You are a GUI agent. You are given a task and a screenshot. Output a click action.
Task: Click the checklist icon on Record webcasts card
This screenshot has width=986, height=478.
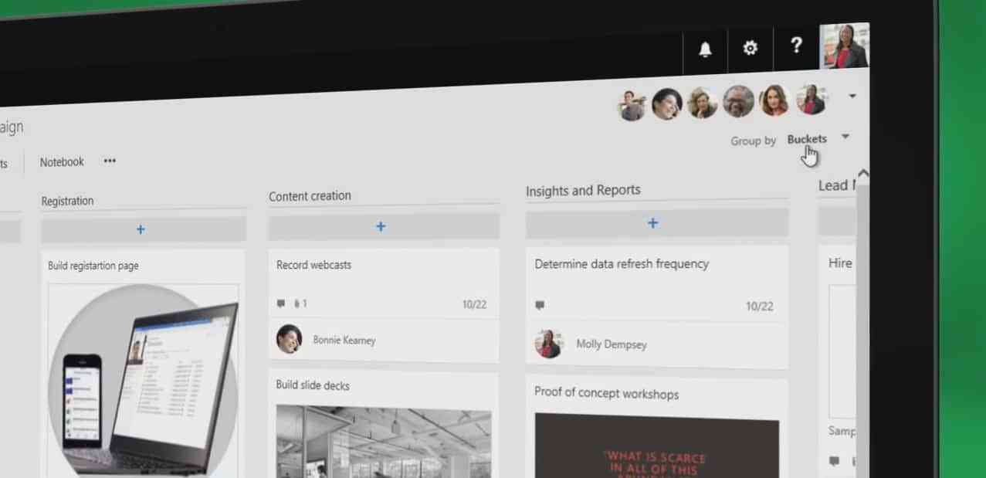tap(296, 303)
